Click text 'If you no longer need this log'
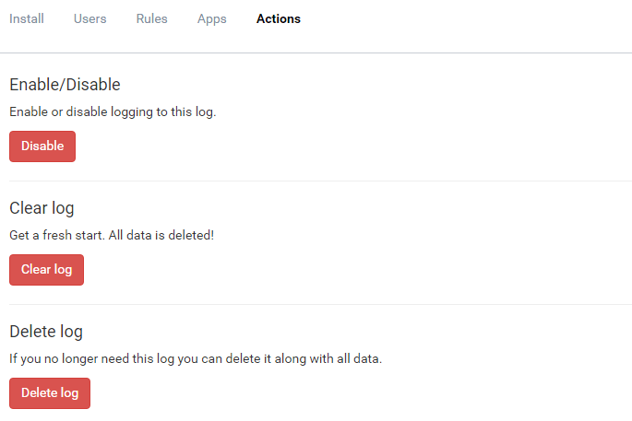The image size is (632, 421). click(x=92, y=358)
